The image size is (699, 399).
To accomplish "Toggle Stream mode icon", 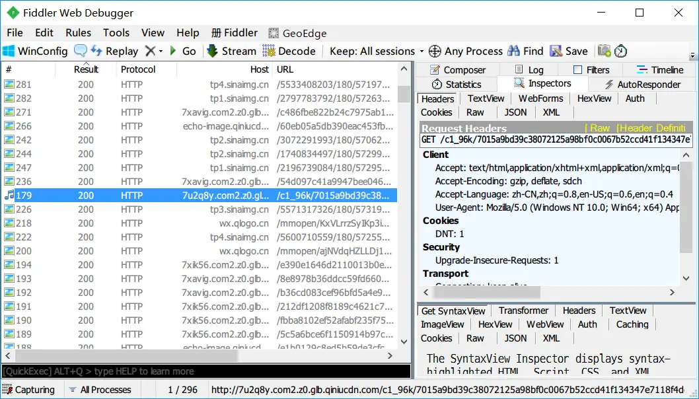I will click(212, 51).
